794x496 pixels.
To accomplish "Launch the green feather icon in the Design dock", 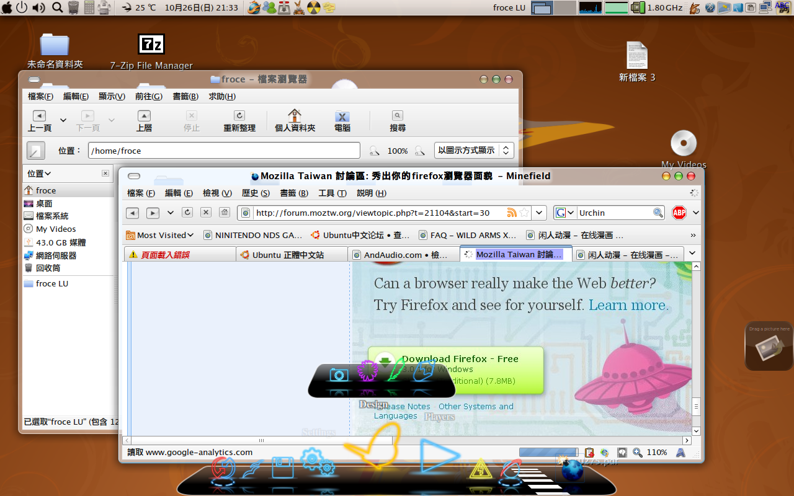I will pyautogui.click(x=395, y=371).
